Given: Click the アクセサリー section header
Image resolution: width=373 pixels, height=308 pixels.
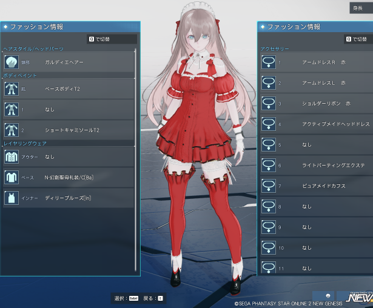Looking at the screenshot, I should pos(275,49).
